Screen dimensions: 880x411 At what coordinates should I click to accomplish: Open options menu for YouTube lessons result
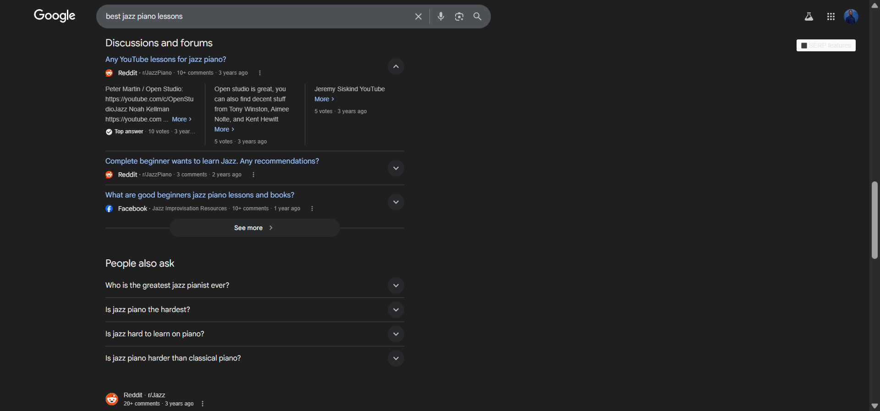coord(260,73)
